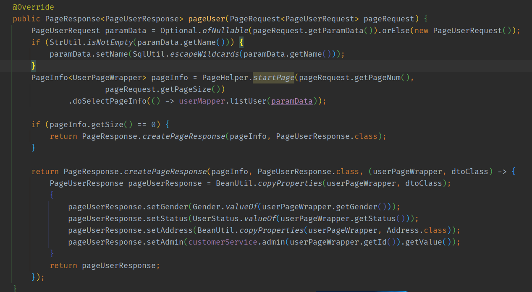The image size is (532, 292).
Task: Click the setGender method call
Action: 167,207
